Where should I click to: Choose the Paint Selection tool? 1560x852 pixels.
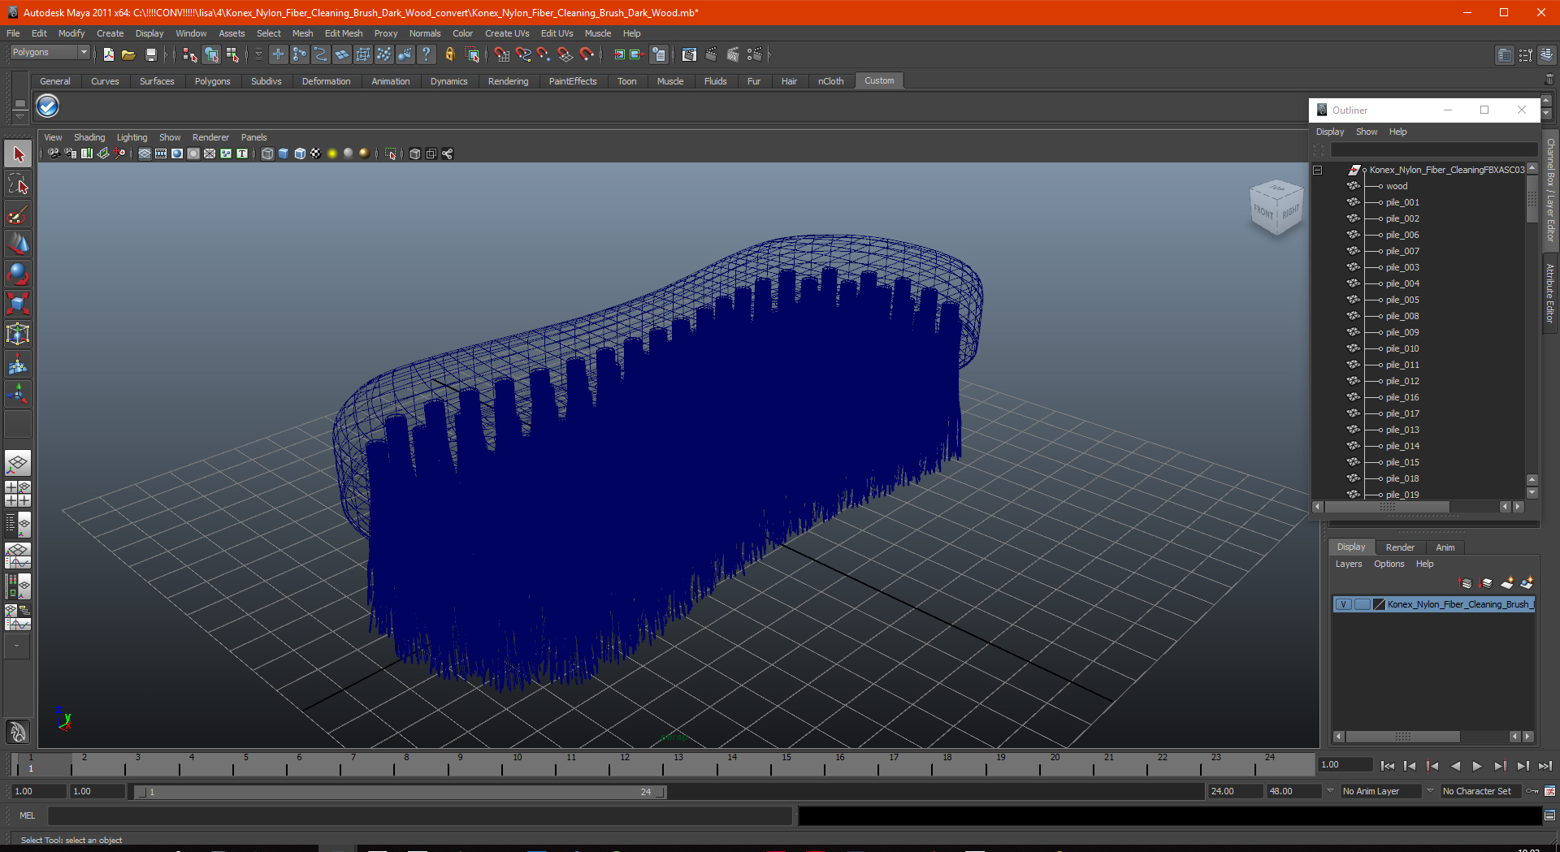[18, 214]
